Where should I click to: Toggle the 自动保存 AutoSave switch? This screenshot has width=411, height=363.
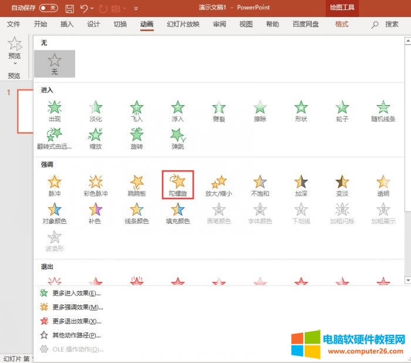click(x=49, y=8)
